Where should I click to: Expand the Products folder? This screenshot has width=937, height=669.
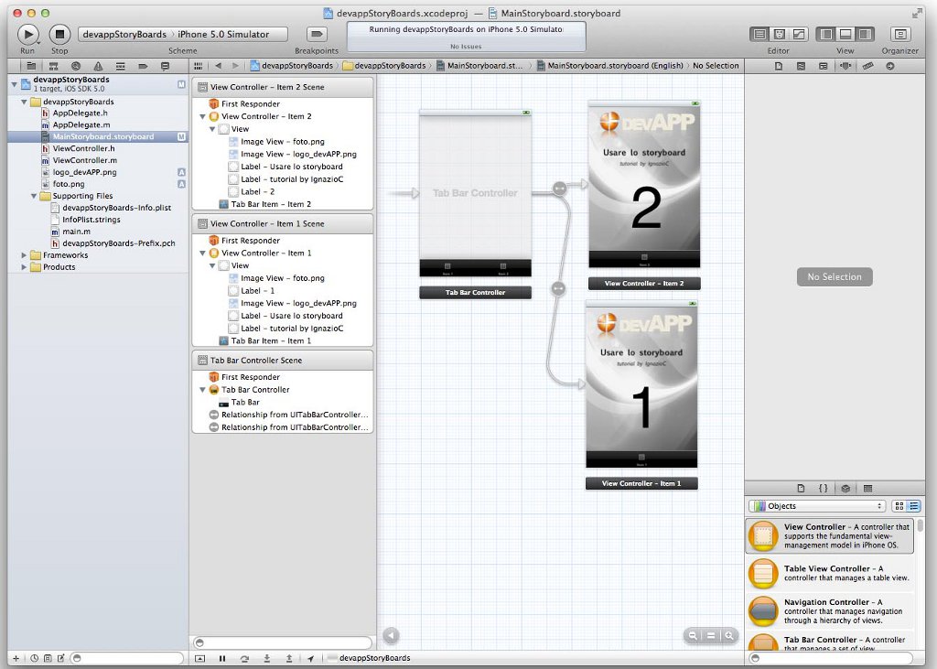[x=25, y=267]
